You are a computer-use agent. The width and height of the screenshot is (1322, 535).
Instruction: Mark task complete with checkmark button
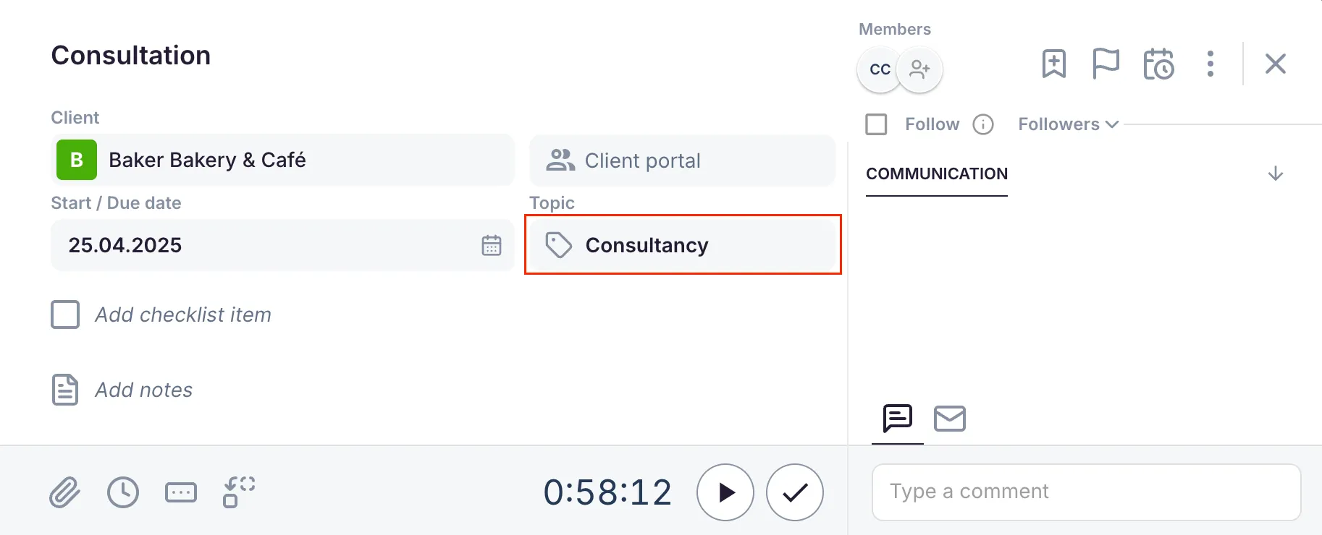point(794,492)
